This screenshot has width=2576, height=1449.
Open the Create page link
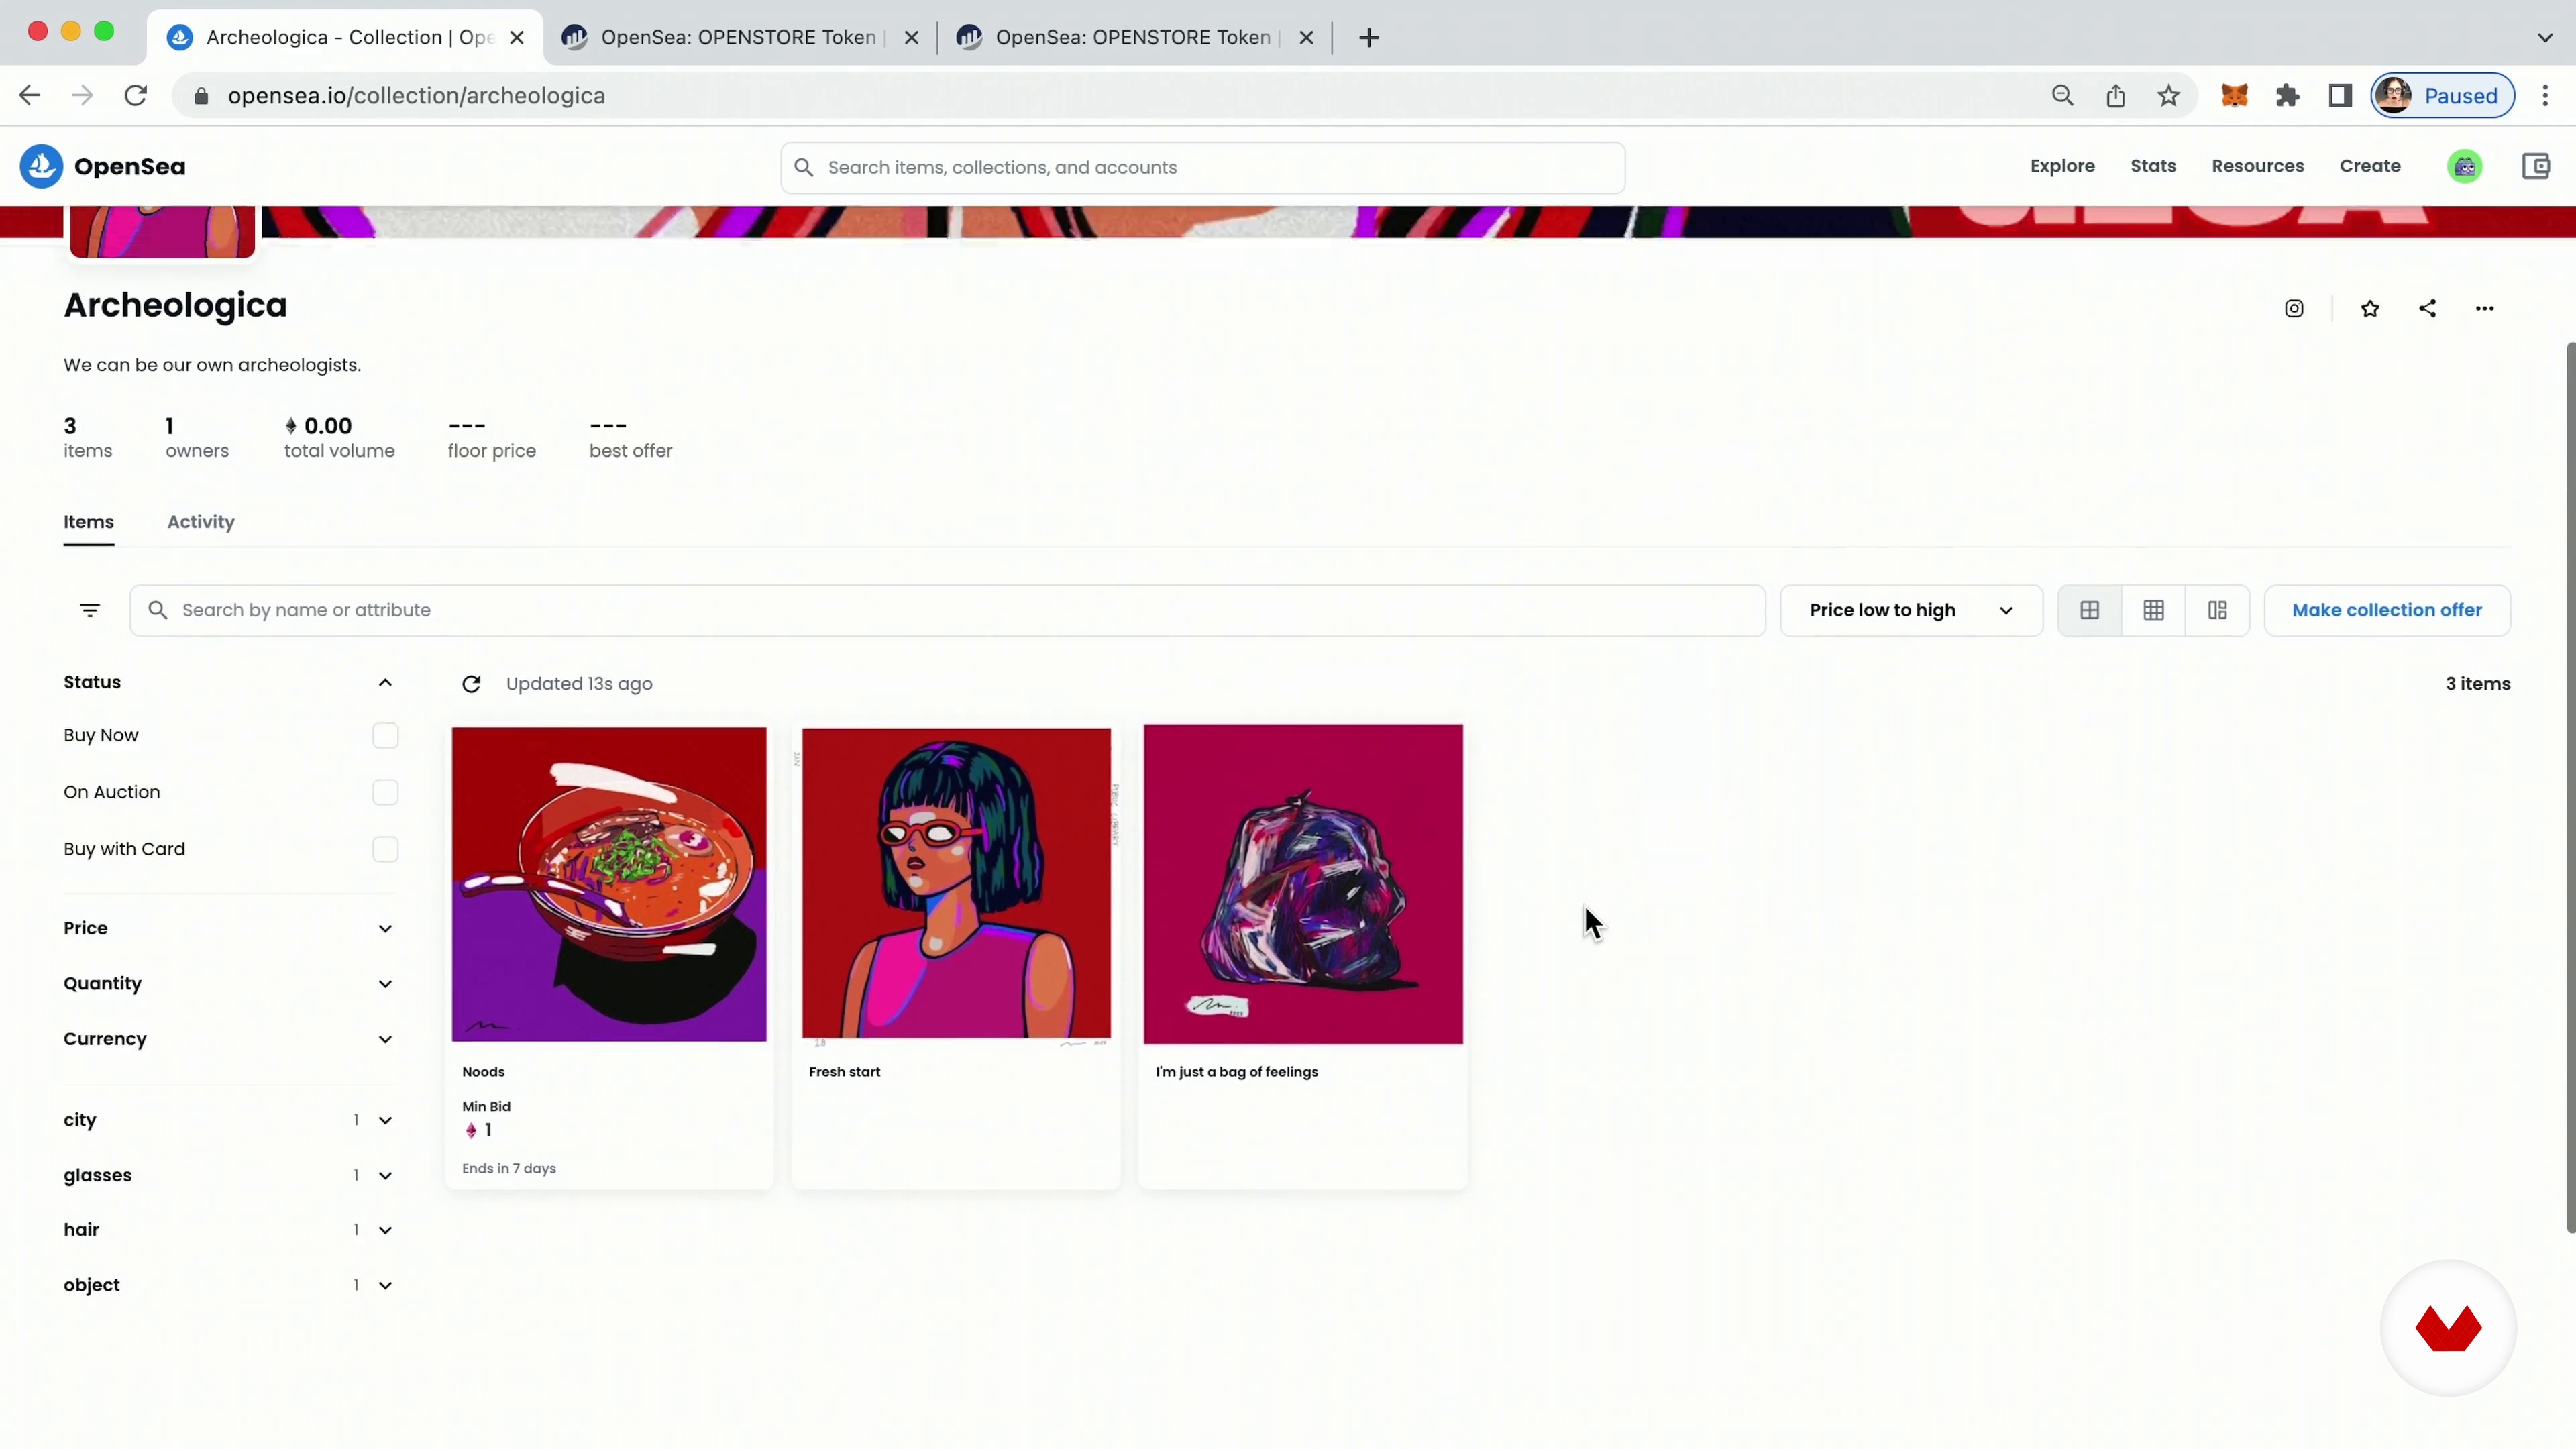(2370, 166)
